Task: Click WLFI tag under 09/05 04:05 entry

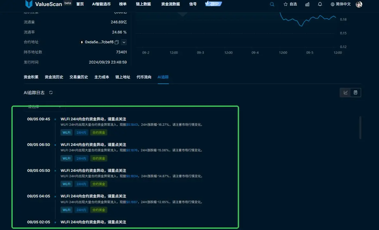Action: (x=66, y=210)
